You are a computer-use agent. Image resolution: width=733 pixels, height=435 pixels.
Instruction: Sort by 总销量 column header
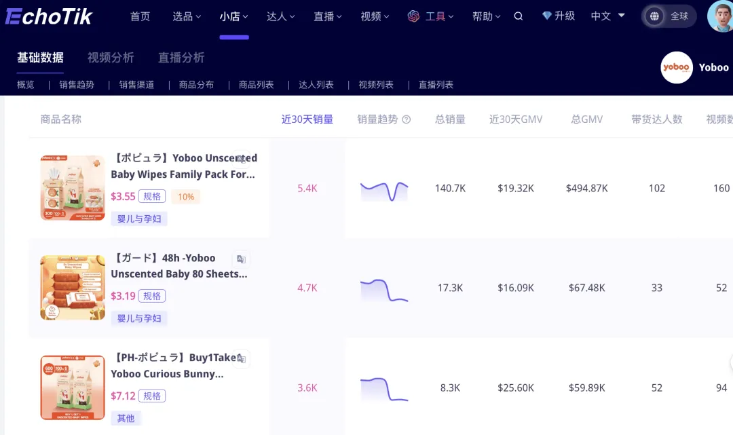[450, 119]
